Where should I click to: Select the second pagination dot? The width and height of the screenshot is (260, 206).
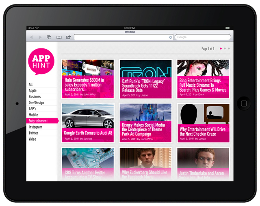(225, 48)
